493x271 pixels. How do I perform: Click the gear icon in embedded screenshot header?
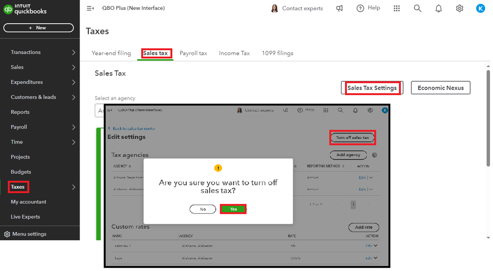click(371, 110)
